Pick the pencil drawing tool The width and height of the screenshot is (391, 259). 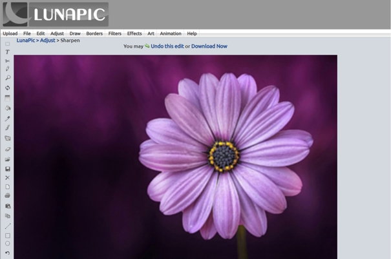8,69
